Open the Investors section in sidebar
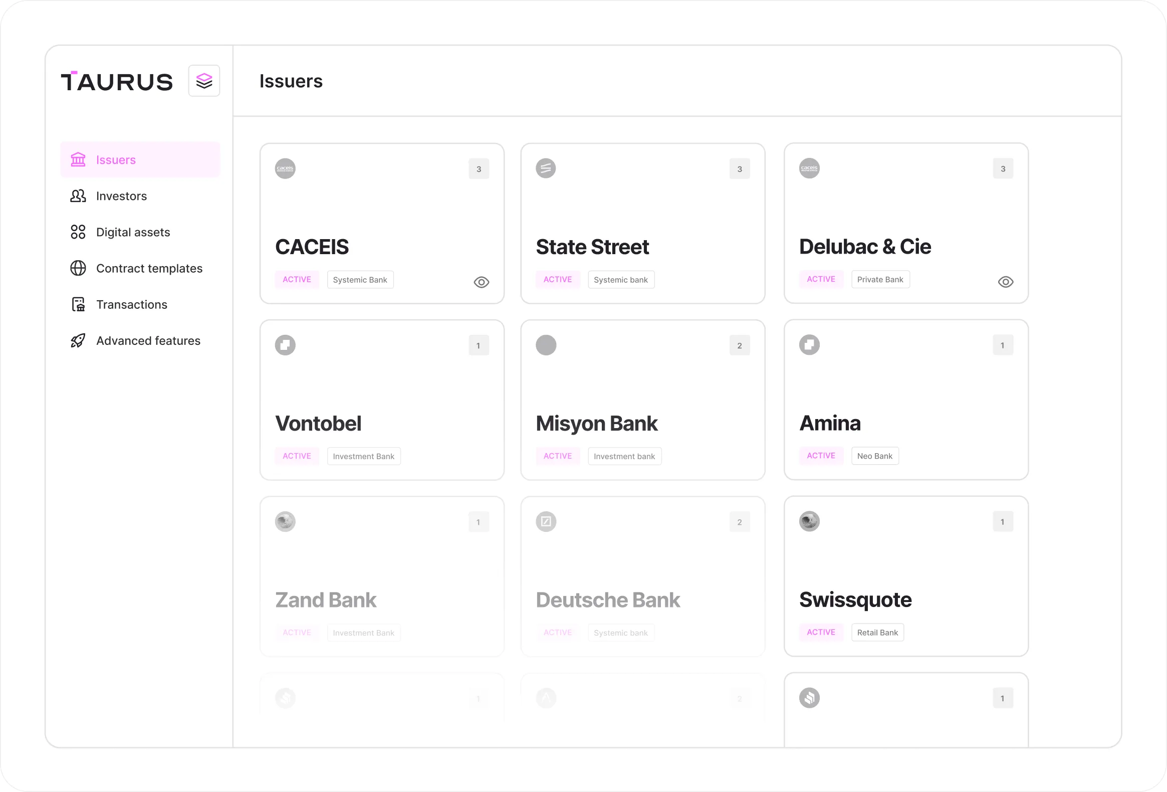Image resolution: width=1167 pixels, height=792 pixels. [121, 196]
